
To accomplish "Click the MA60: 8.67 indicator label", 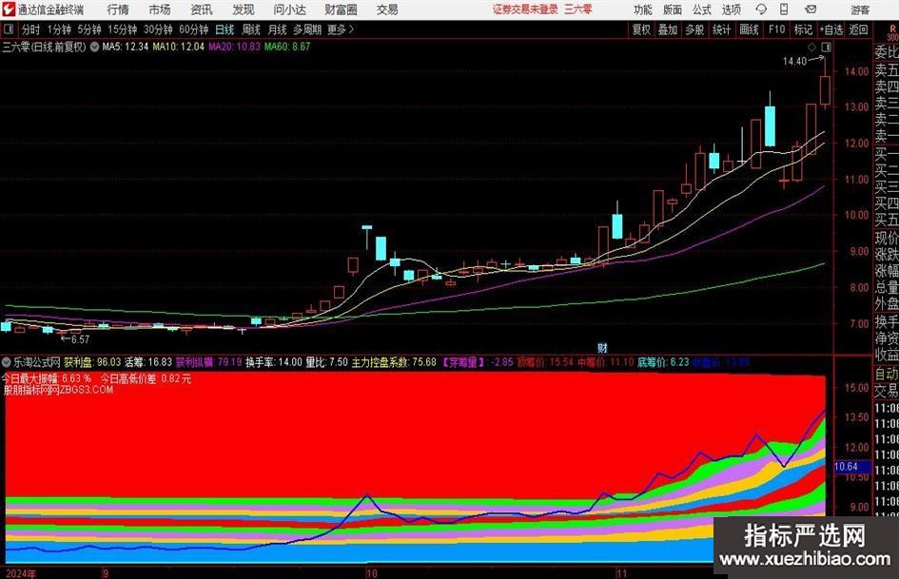I will click(x=287, y=47).
